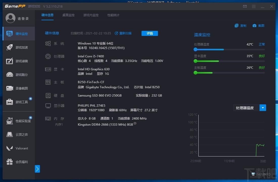
Task: Click the 处理器 CPU chip icon
Action: (48, 56)
